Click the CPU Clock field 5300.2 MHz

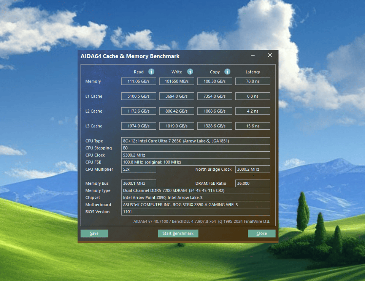pyautogui.click(x=196, y=155)
